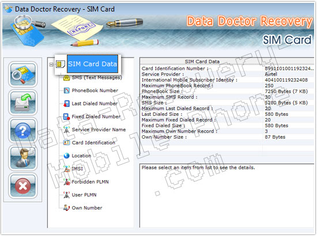Click the Location globe icon
Viewport: 317px width, 236px height.
click(66, 155)
